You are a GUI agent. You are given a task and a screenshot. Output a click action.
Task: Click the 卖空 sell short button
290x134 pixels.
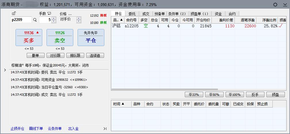[60, 37]
